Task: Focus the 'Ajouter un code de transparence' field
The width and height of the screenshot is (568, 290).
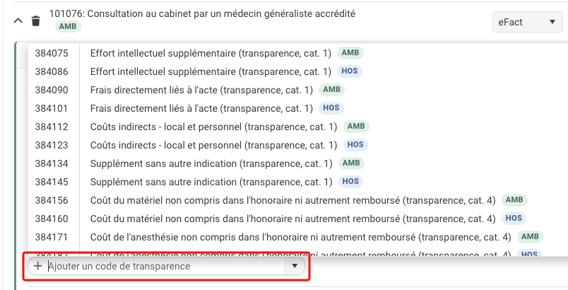Action: click(167, 266)
